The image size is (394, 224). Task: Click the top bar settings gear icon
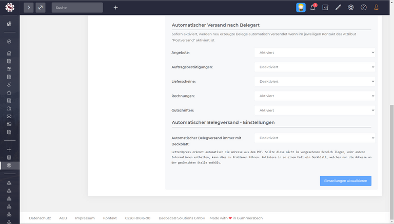(351, 8)
